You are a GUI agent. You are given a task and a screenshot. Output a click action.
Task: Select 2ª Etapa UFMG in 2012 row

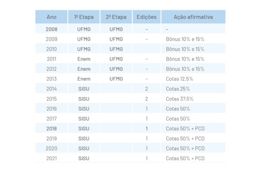tap(116, 69)
